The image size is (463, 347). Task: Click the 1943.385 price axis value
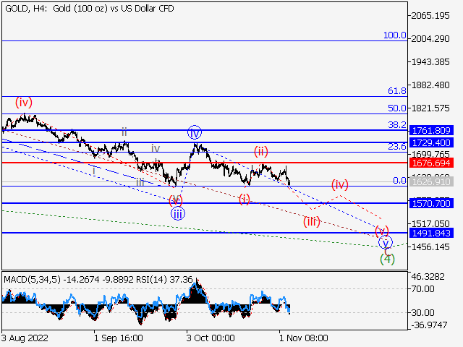pyautogui.click(x=430, y=62)
